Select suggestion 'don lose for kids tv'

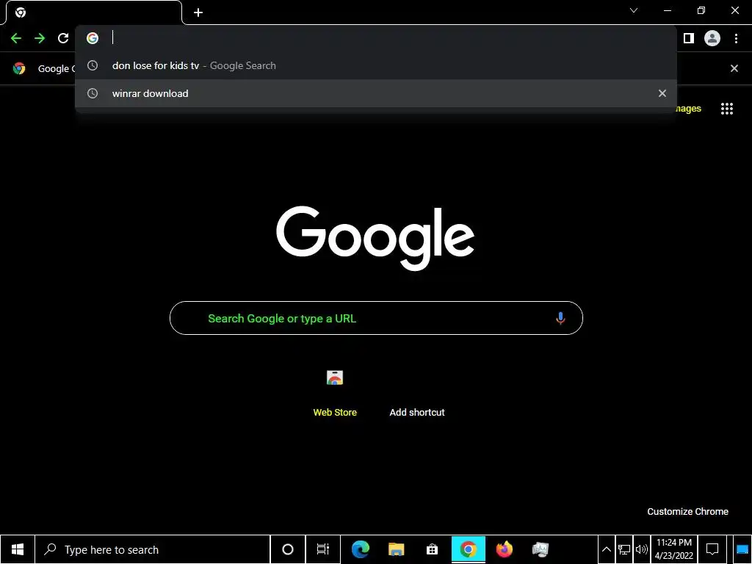point(375,65)
